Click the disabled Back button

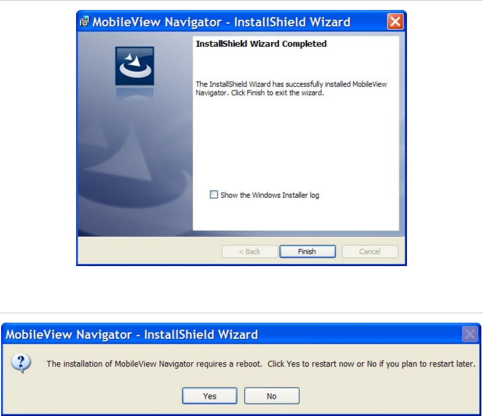click(x=249, y=252)
